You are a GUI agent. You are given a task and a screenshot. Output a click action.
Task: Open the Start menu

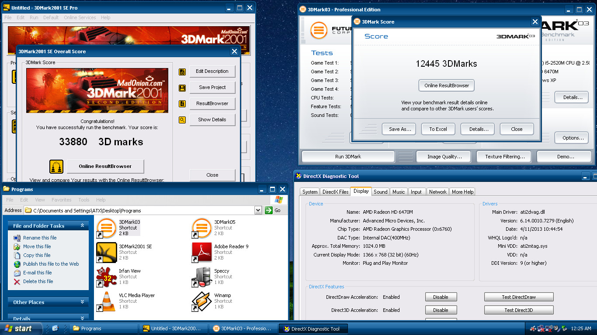pos(21,328)
